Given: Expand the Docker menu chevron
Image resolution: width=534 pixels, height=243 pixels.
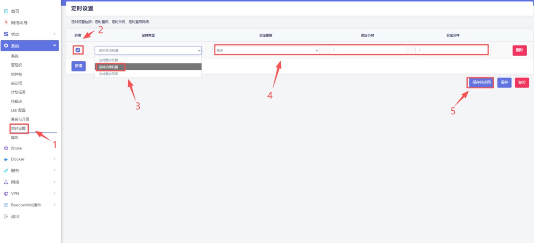Looking at the screenshot, I should click(54, 159).
